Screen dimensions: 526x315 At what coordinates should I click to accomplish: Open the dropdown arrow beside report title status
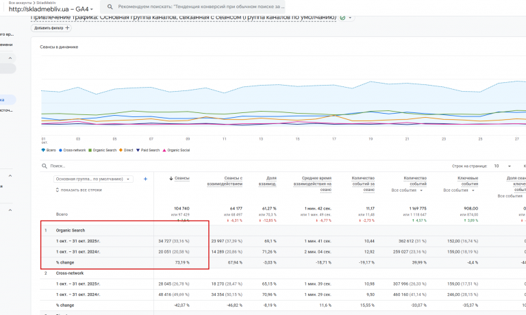pos(350,18)
